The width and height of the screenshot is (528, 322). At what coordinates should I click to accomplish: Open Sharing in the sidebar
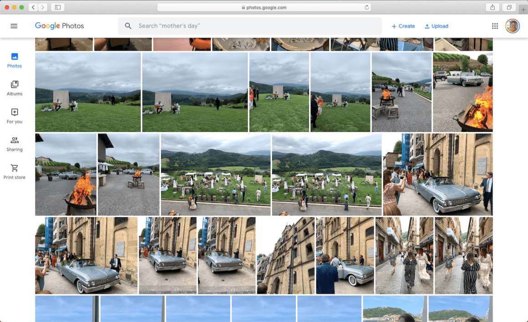tap(15, 144)
